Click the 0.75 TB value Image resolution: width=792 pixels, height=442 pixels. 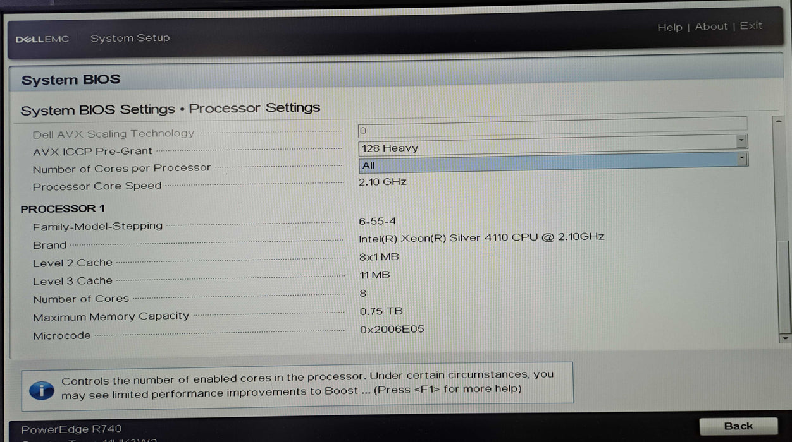(x=381, y=311)
